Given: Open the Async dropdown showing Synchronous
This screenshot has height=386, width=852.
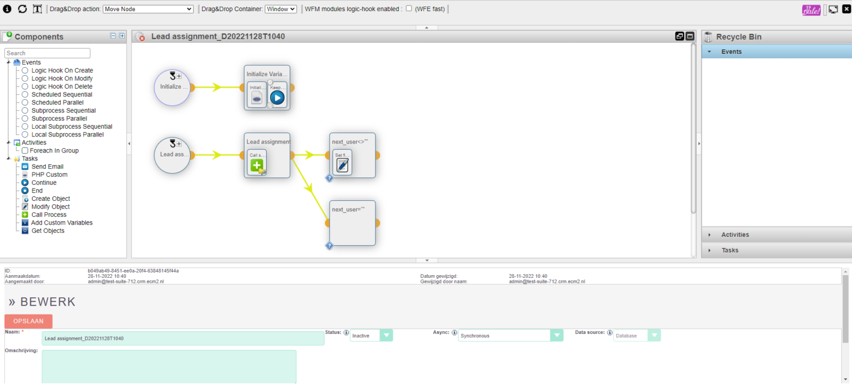Looking at the screenshot, I should [x=556, y=335].
